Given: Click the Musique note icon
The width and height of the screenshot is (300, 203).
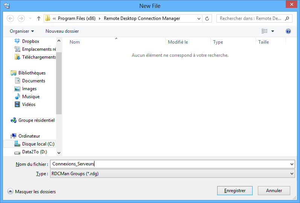Looking at the screenshot, I should click(x=17, y=96).
